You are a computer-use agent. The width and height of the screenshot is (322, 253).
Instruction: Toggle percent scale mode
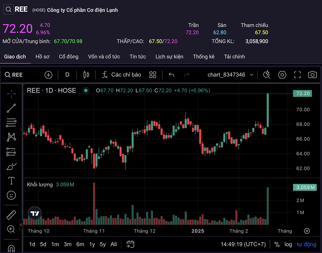[277, 244]
